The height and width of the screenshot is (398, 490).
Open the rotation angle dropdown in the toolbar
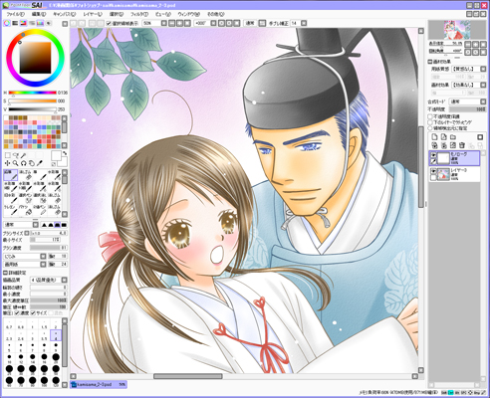[x=213, y=23]
